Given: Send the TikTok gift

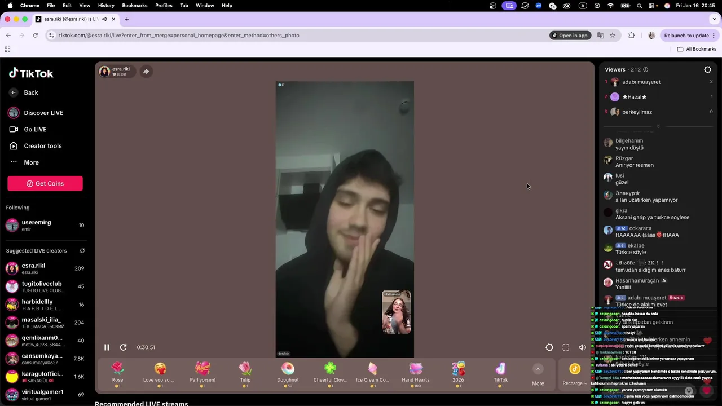Looking at the screenshot, I should (x=501, y=374).
